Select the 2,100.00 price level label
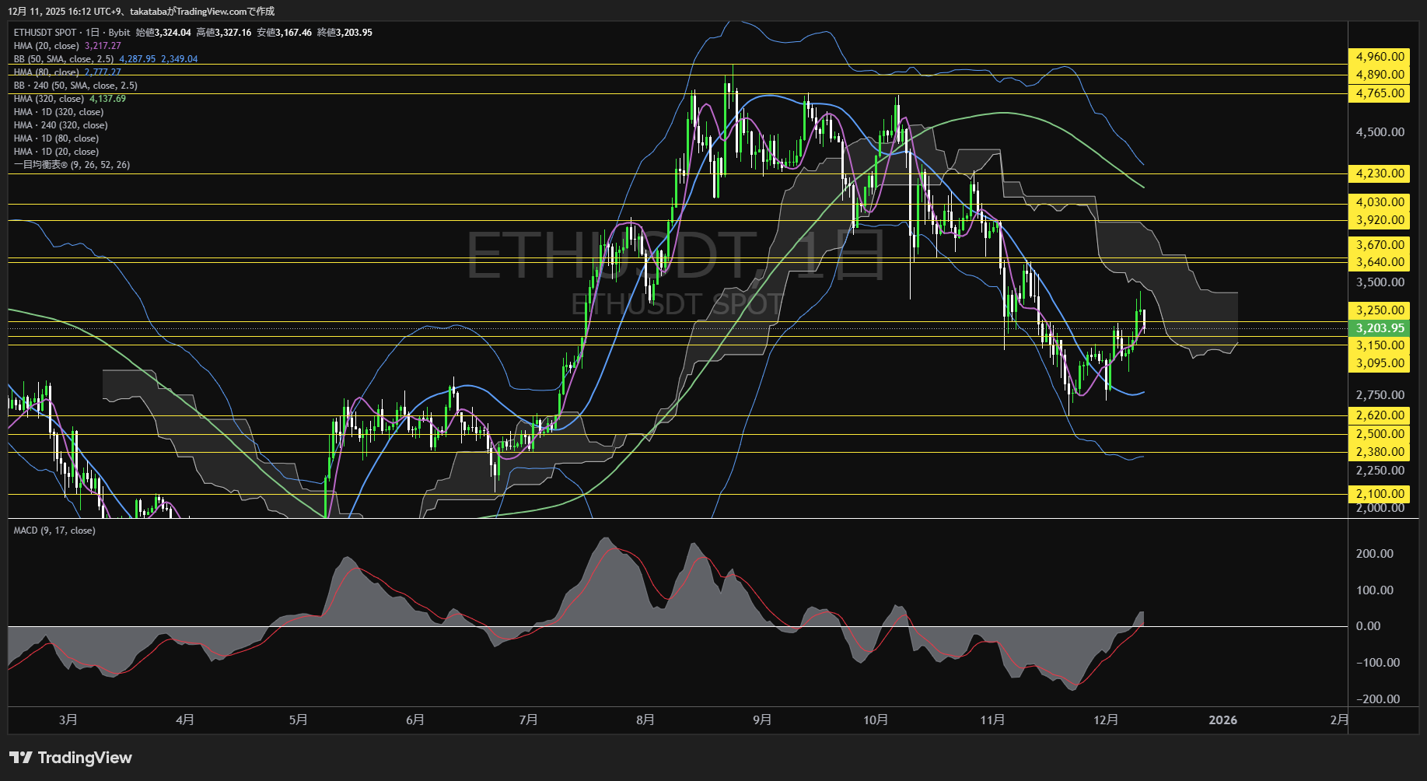 [x=1380, y=494]
